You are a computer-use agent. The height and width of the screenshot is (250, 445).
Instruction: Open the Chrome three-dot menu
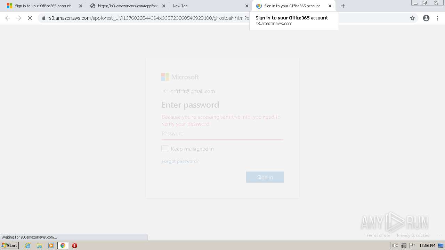pyautogui.click(x=438, y=18)
